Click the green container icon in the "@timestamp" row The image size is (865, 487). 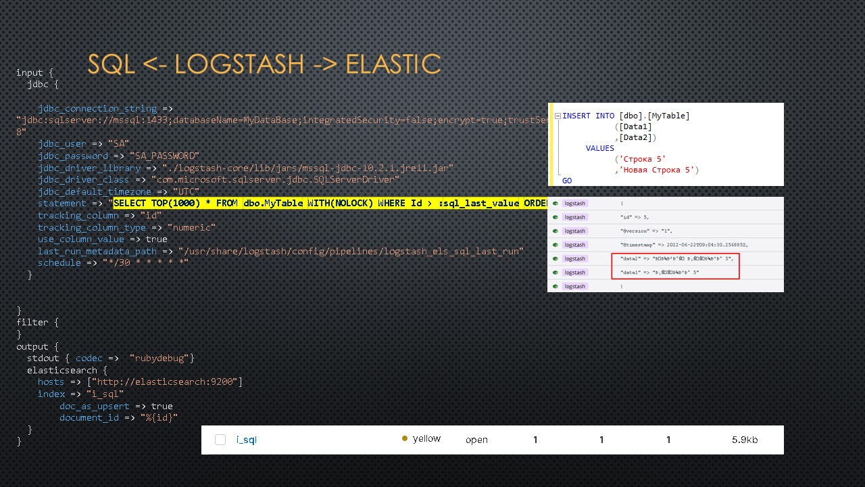(555, 245)
